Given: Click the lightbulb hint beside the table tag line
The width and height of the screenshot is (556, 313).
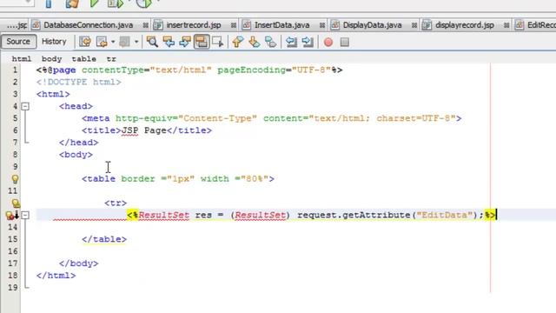Looking at the screenshot, I should (x=15, y=179).
